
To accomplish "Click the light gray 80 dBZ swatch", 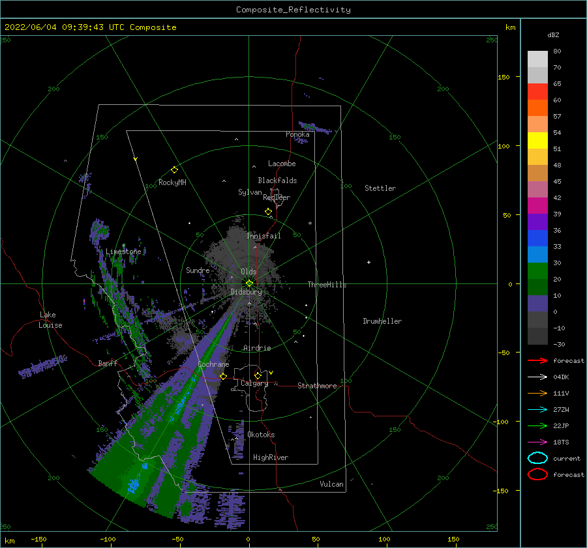I will click(537, 59).
